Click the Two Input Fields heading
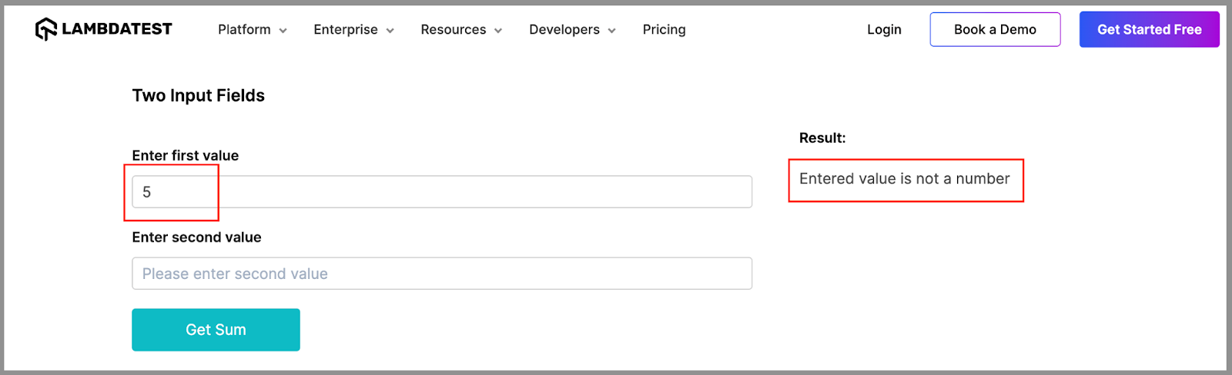1232x375 pixels. 199,95
